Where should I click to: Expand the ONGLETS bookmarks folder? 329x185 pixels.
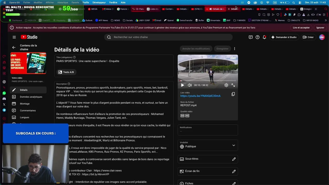point(294,20)
